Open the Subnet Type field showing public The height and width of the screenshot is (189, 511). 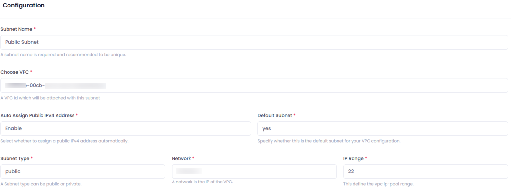(x=83, y=171)
